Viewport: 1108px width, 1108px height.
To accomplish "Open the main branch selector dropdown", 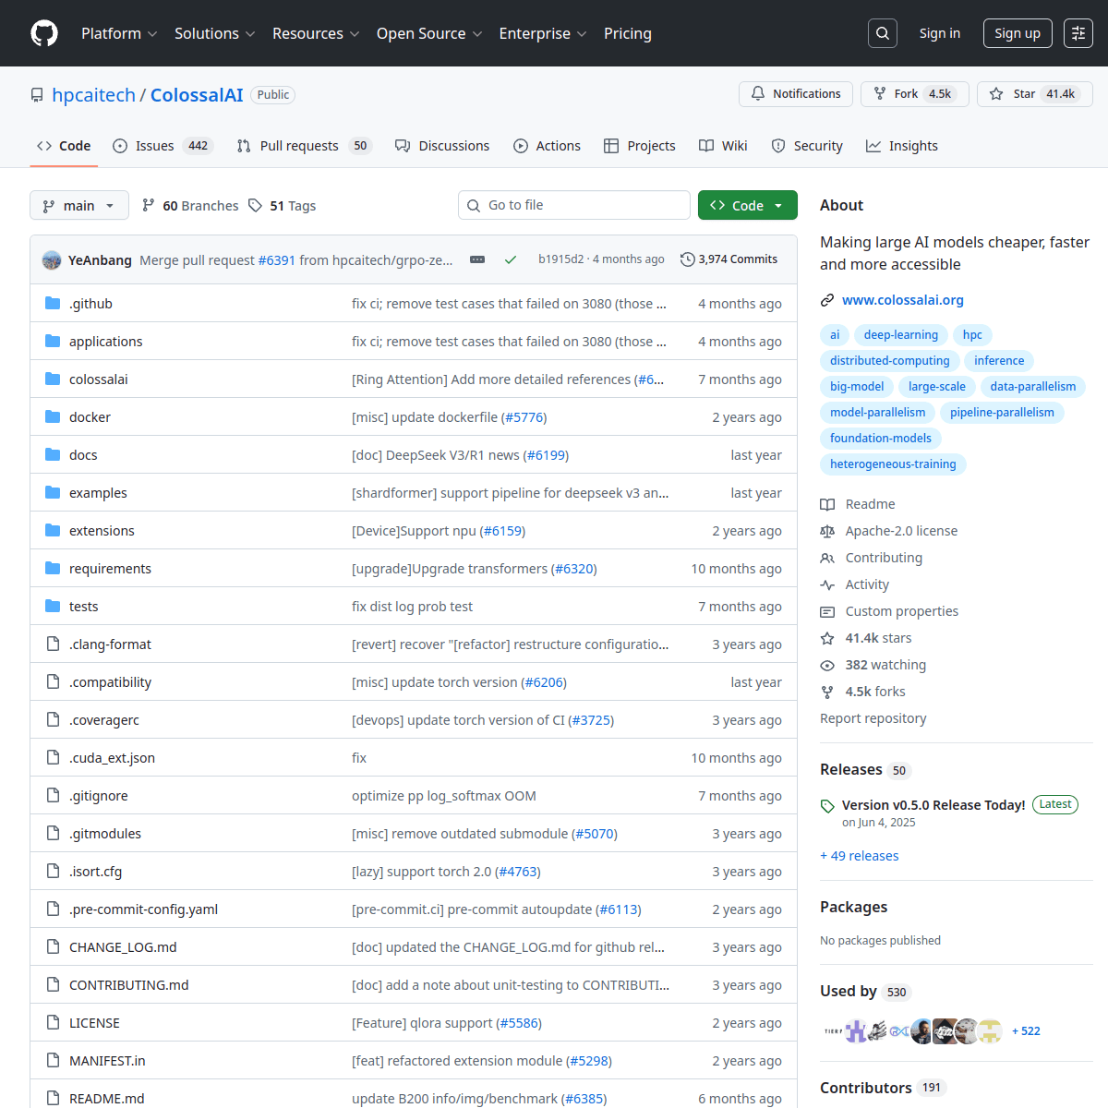I will coord(79,205).
